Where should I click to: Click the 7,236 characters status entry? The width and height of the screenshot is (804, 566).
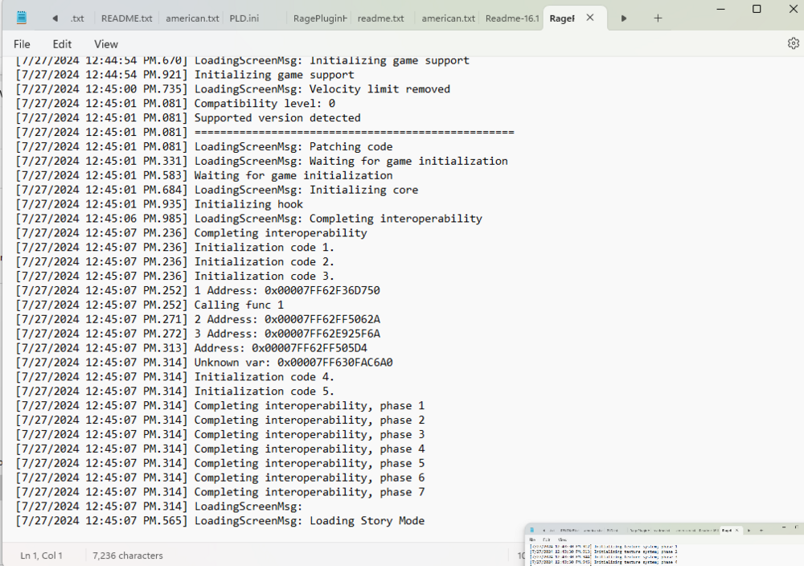(x=128, y=556)
